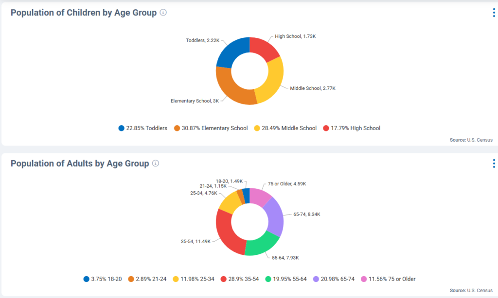Image resolution: width=498 pixels, height=298 pixels.
Task: Click info icon beside Population of Children title
Action: (163, 13)
